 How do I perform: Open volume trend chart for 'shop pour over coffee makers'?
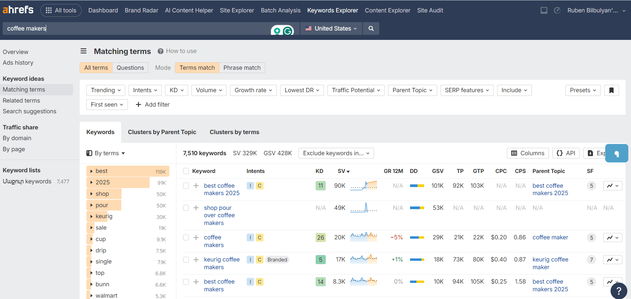coord(364,208)
